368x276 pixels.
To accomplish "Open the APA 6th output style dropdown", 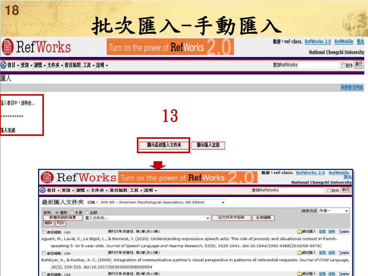I will 162,202.
